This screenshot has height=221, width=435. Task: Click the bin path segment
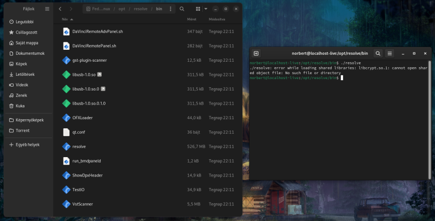click(159, 9)
